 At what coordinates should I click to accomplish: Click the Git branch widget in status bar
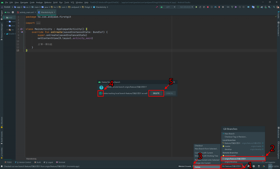coord(231,166)
